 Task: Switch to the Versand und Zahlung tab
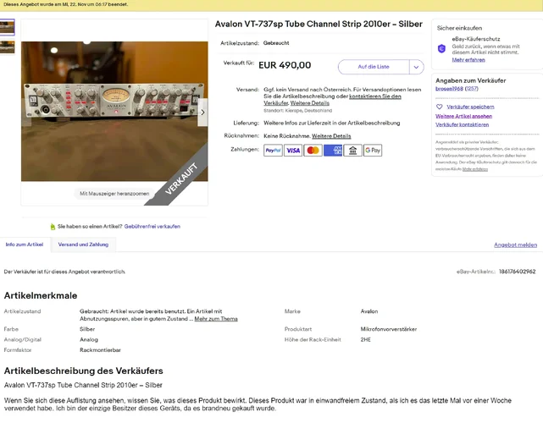[x=83, y=244]
